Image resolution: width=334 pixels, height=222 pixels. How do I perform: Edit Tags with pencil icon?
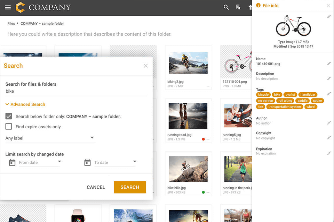(329, 94)
